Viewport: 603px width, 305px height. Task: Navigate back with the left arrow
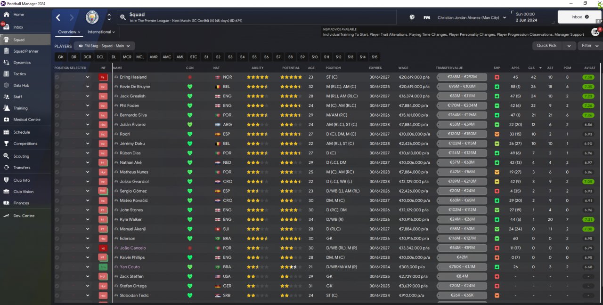pyautogui.click(x=58, y=17)
